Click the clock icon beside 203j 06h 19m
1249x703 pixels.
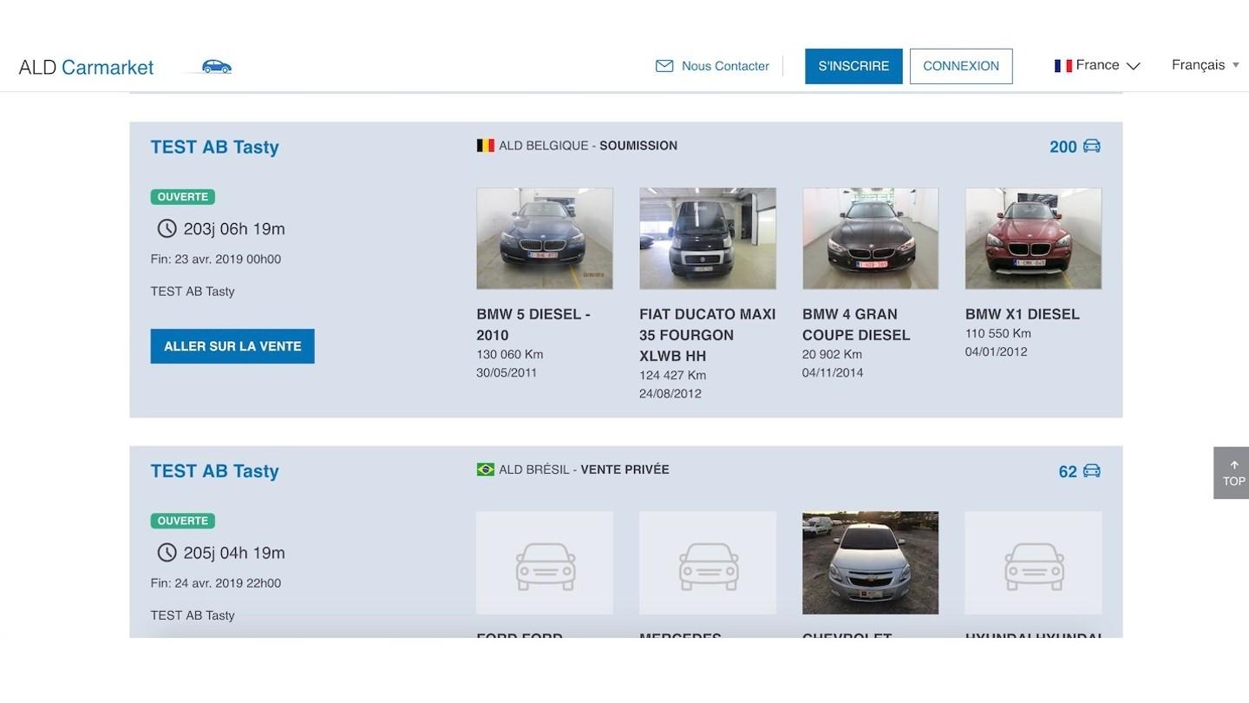click(167, 228)
